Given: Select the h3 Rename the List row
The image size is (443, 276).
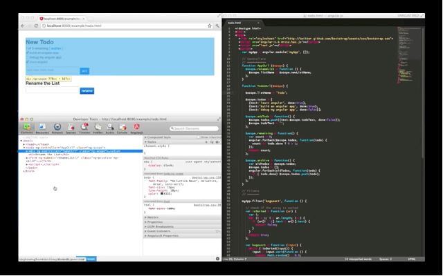Looking at the screenshot, I should (x=49, y=155).
